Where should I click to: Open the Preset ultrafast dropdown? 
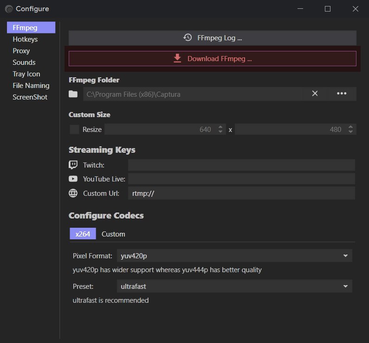click(234, 286)
